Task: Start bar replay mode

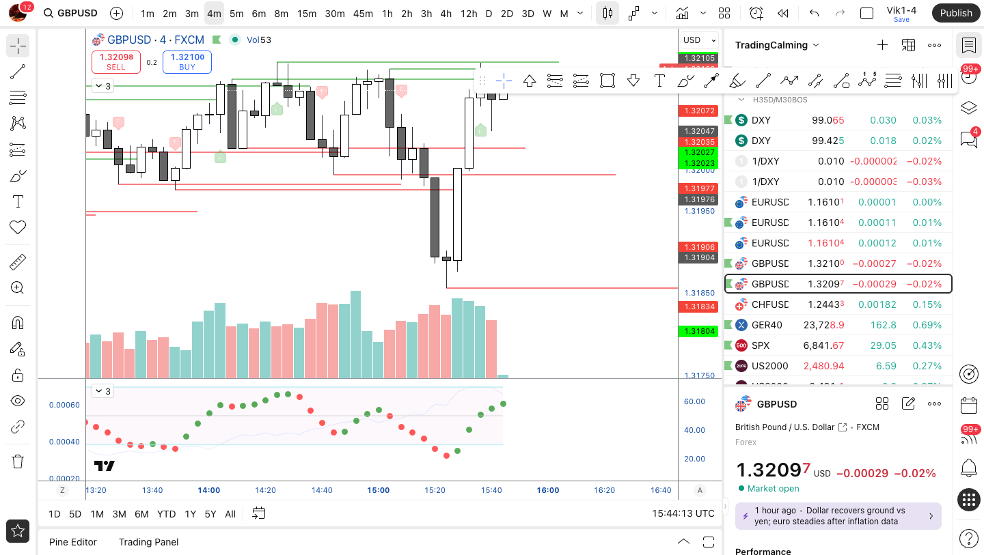Action: [x=783, y=13]
